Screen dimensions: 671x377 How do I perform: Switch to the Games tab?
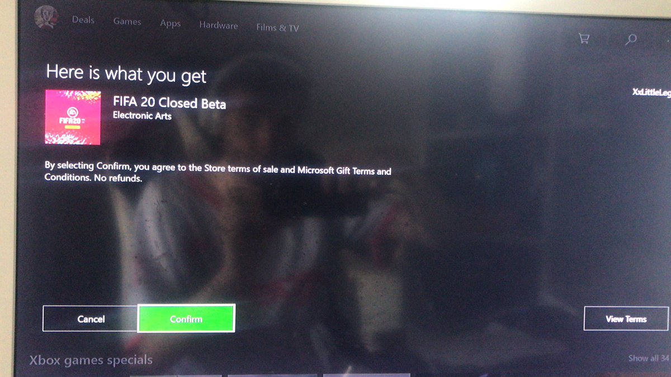tap(127, 22)
